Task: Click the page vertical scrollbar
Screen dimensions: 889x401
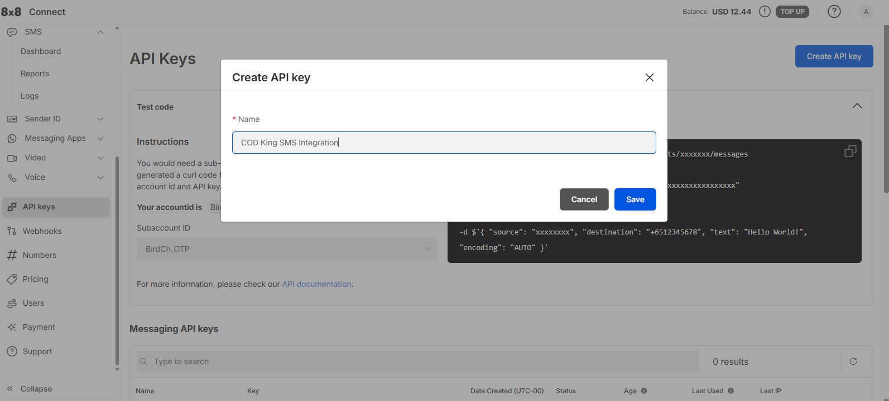Action: tap(886, 109)
